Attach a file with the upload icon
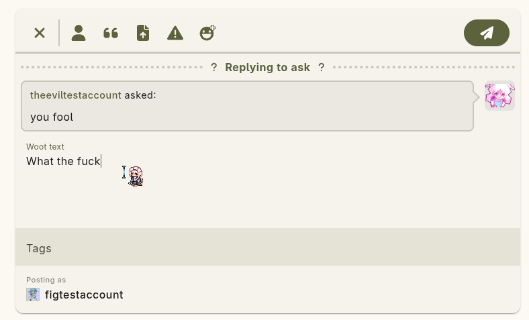Image resolution: width=529 pixels, height=320 pixels. pos(143,33)
